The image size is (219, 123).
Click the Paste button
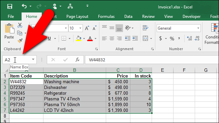(9, 33)
